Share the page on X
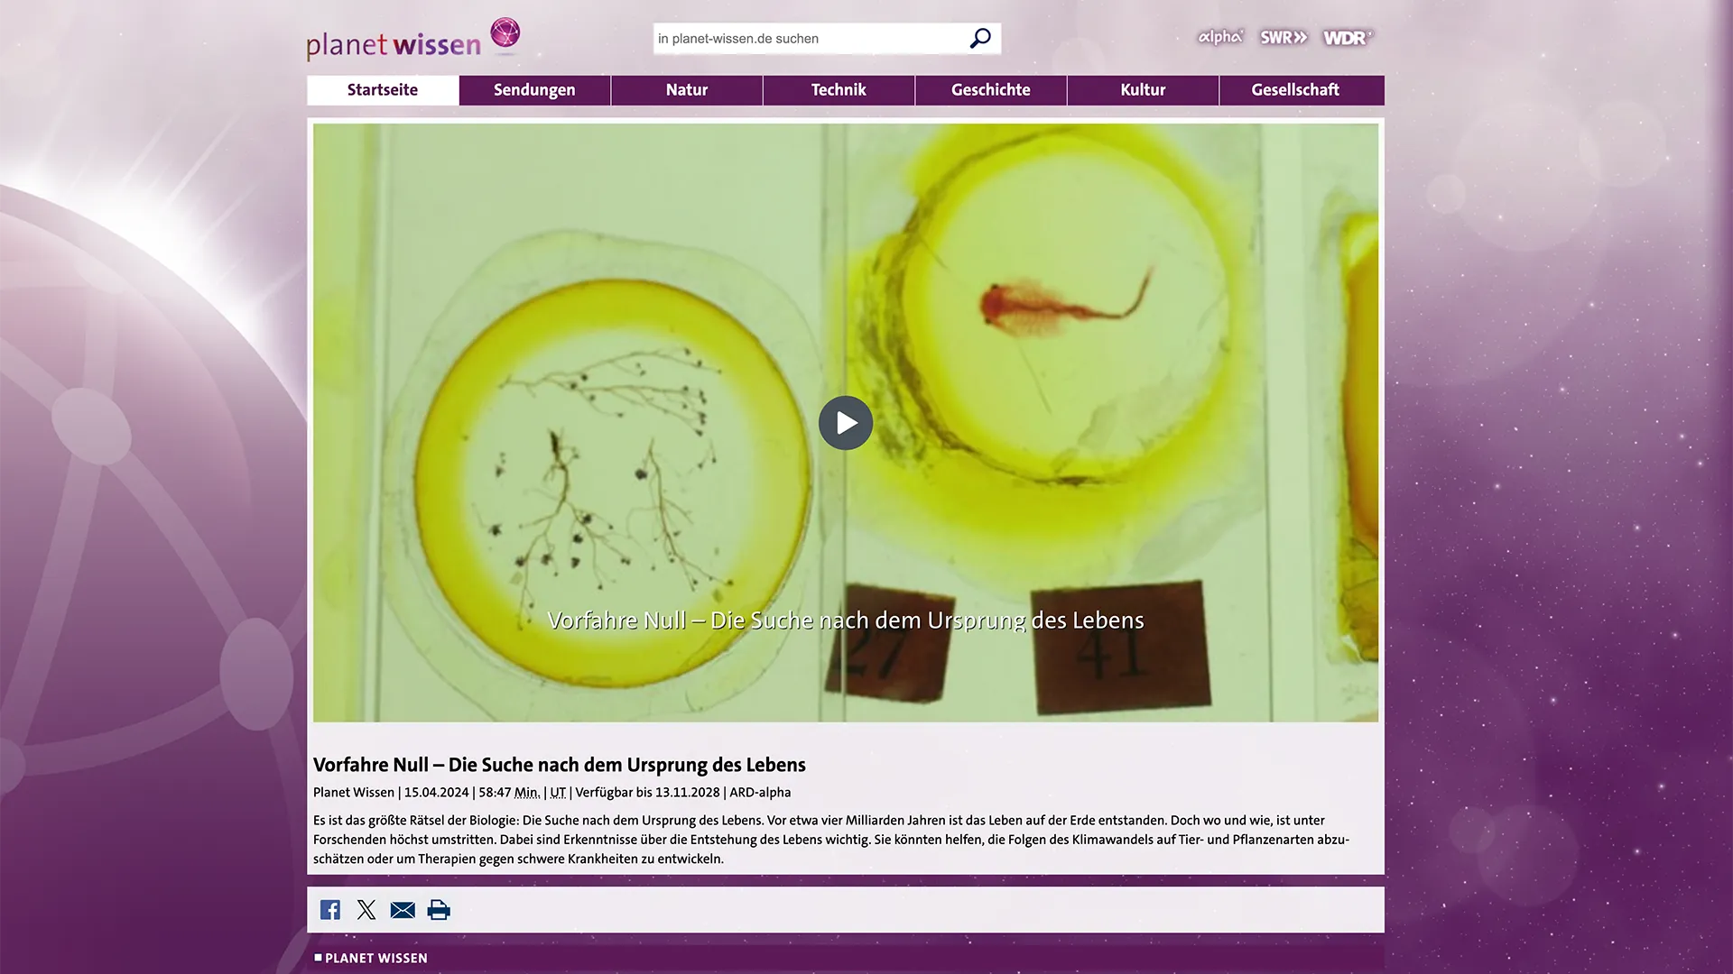 (366, 910)
